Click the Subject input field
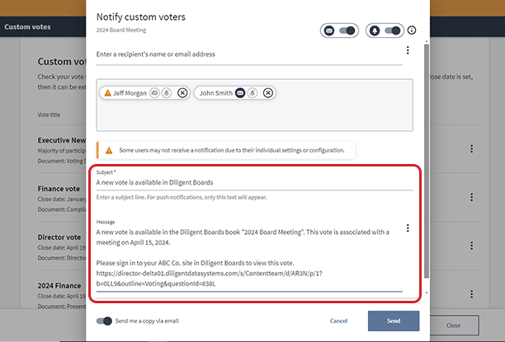 [254, 183]
